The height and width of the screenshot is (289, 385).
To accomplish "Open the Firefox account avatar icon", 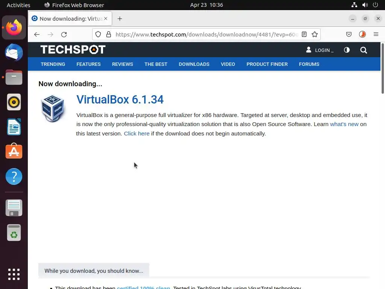I will pyautogui.click(x=362, y=34).
